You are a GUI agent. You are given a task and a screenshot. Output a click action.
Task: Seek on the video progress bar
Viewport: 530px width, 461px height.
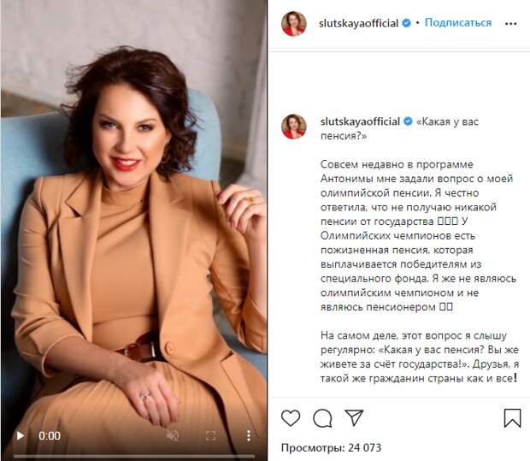pos(134,456)
